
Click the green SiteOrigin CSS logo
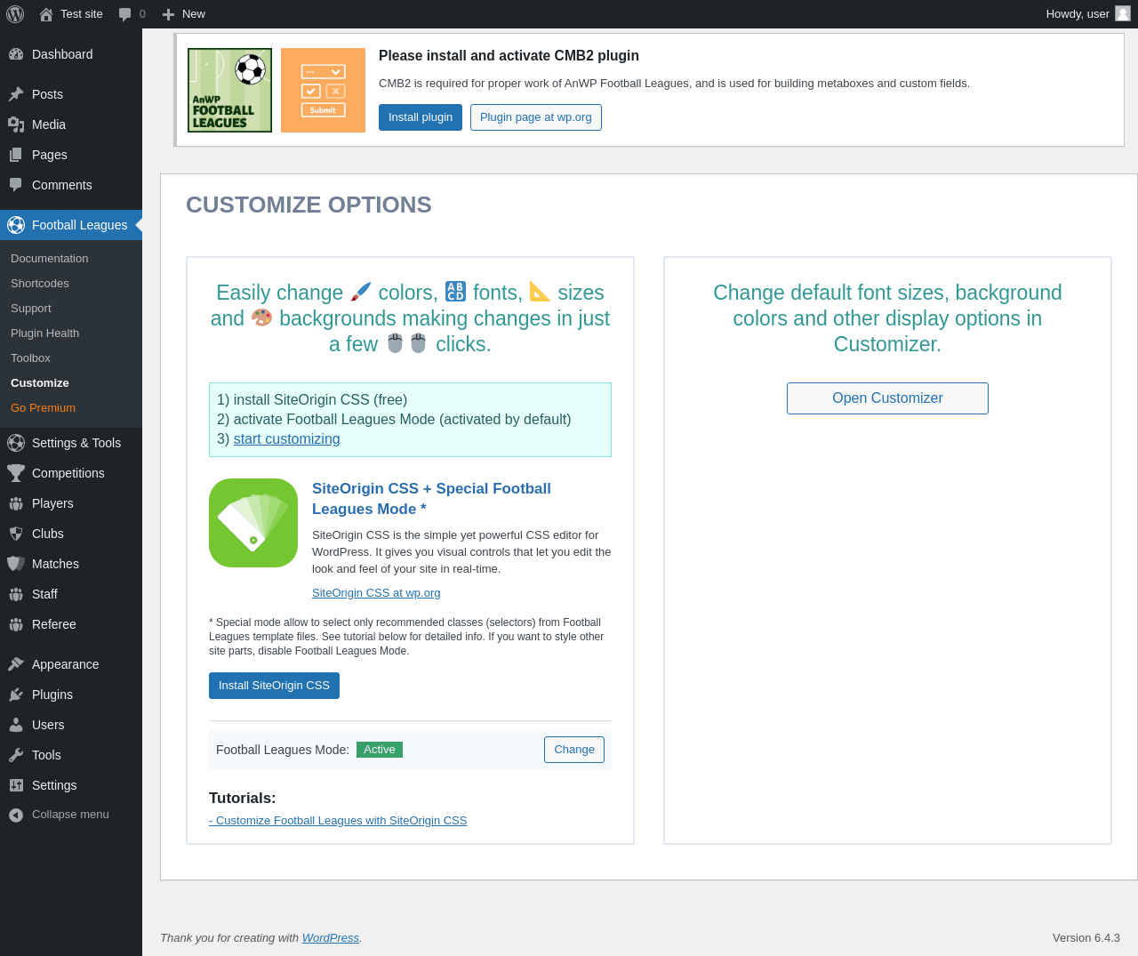[253, 523]
